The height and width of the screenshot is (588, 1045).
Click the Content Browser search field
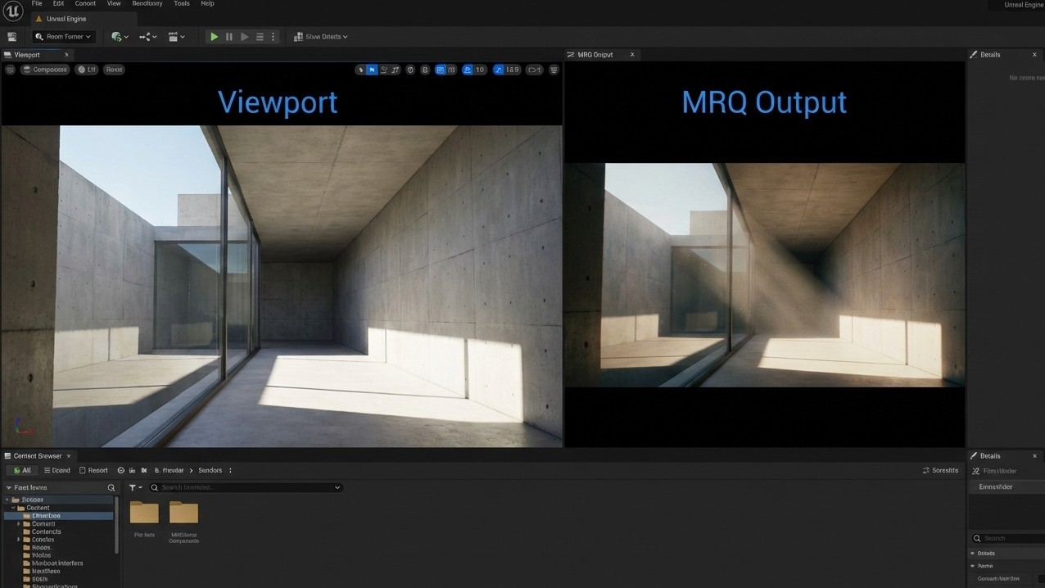(246, 487)
